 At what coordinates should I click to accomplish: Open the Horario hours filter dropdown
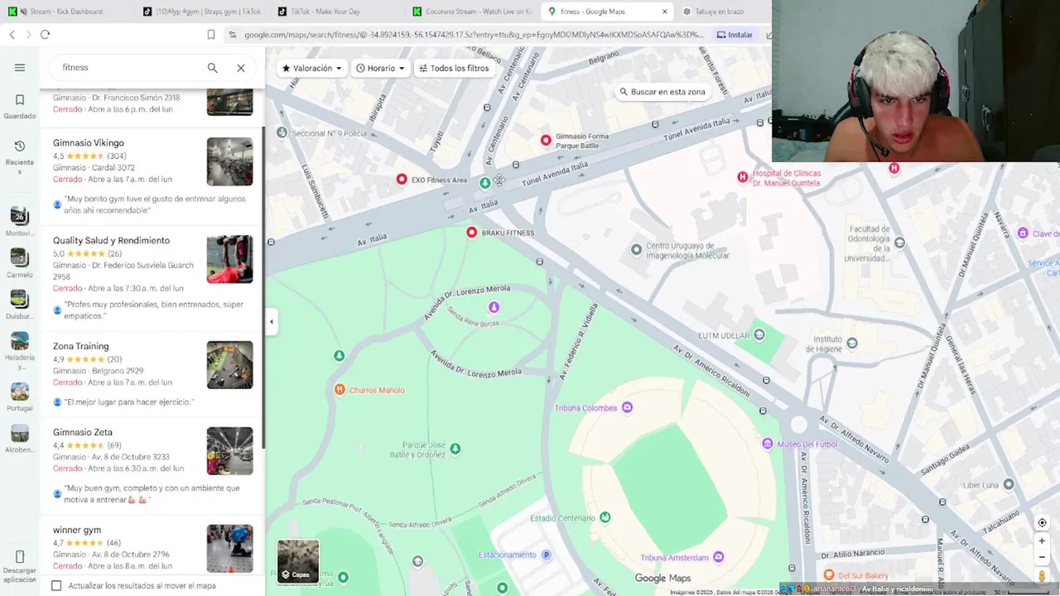[x=380, y=68]
